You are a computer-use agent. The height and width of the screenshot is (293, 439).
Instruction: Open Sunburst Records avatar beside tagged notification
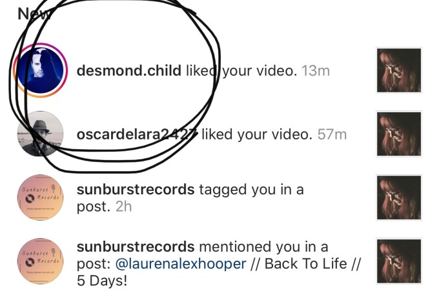40,197
